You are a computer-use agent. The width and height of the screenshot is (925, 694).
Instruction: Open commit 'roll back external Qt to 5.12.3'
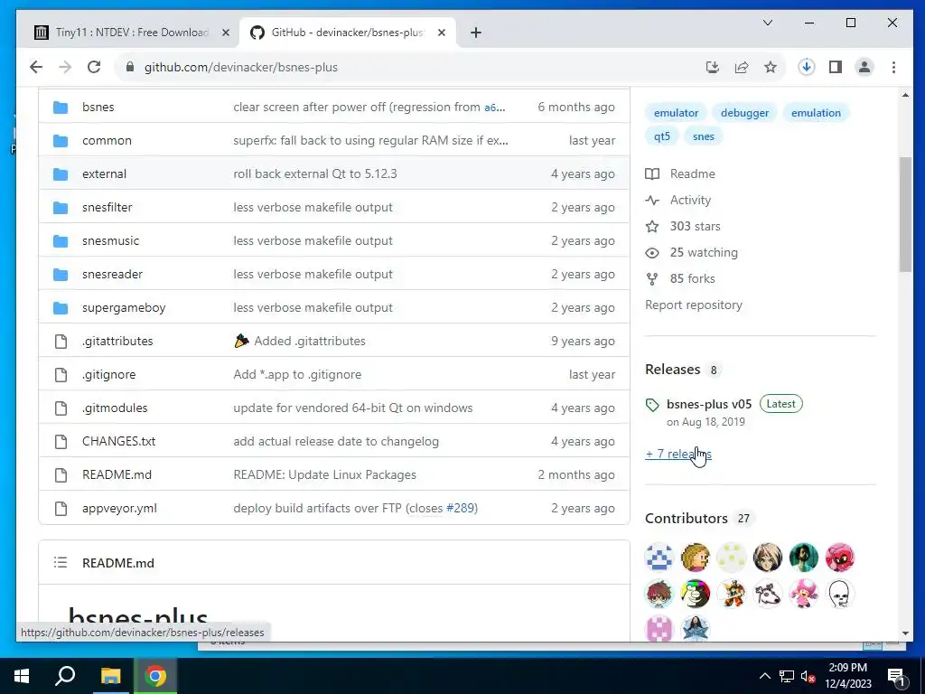[315, 174]
